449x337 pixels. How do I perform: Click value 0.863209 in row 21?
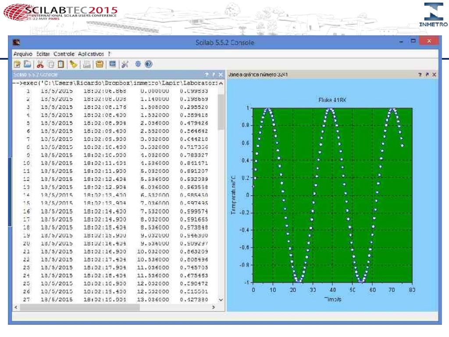pyautogui.click(x=194, y=251)
